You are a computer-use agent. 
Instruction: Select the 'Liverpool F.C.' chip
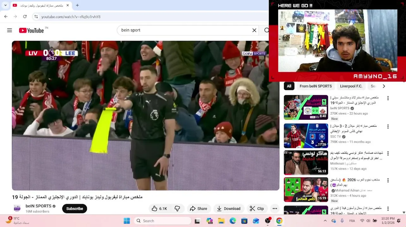pos(351,86)
